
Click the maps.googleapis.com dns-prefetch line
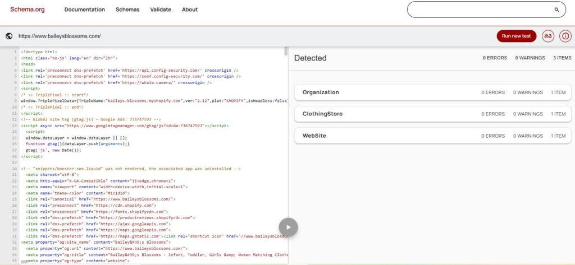(98, 230)
